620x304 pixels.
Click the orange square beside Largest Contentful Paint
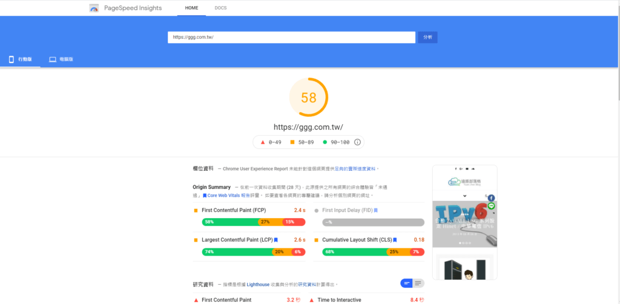tap(196, 240)
